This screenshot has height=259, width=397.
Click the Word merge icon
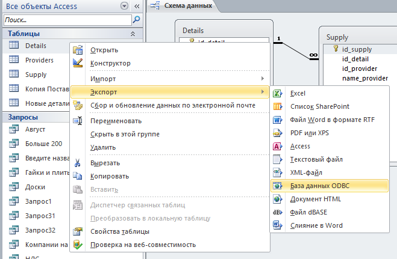pos(278,225)
